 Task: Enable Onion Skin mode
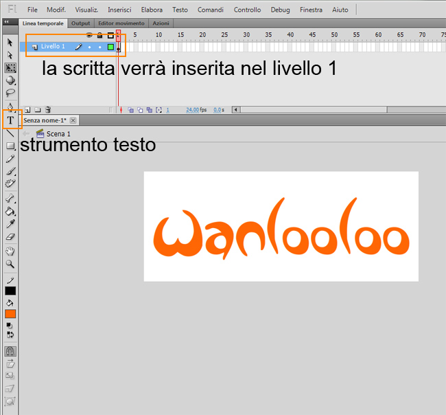130,110
